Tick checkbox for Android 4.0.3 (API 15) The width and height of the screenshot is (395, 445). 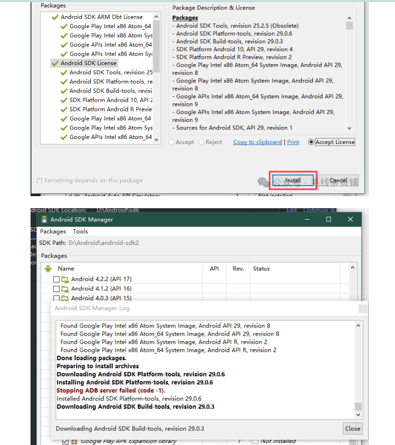coord(57,298)
